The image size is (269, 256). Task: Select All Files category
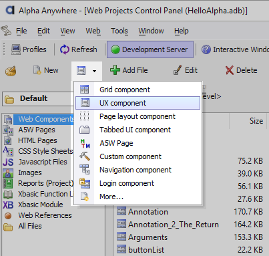(30, 226)
